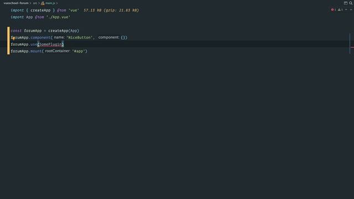The width and height of the screenshot is (354, 199).
Task: Jump to next highlighted problem arrow
Action: coord(351,10)
